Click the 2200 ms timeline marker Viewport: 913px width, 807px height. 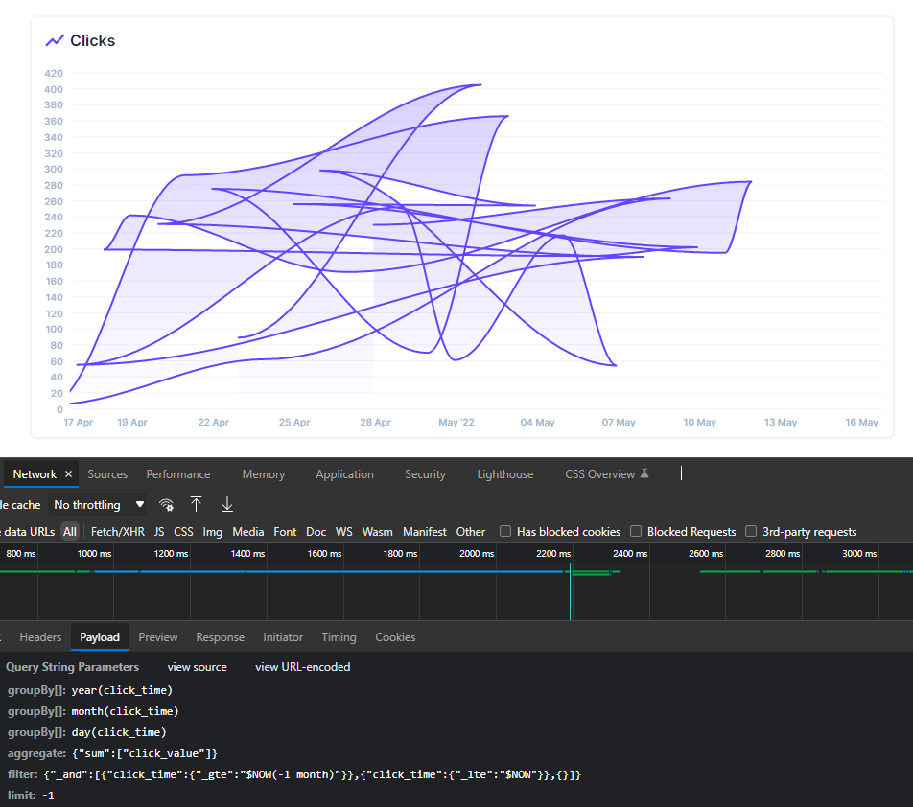pyautogui.click(x=553, y=553)
